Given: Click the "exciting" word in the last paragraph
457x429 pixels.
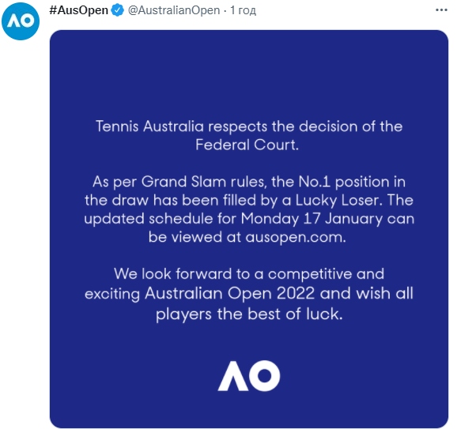Looking at the screenshot, I should pyautogui.click(x=112, y=294).
